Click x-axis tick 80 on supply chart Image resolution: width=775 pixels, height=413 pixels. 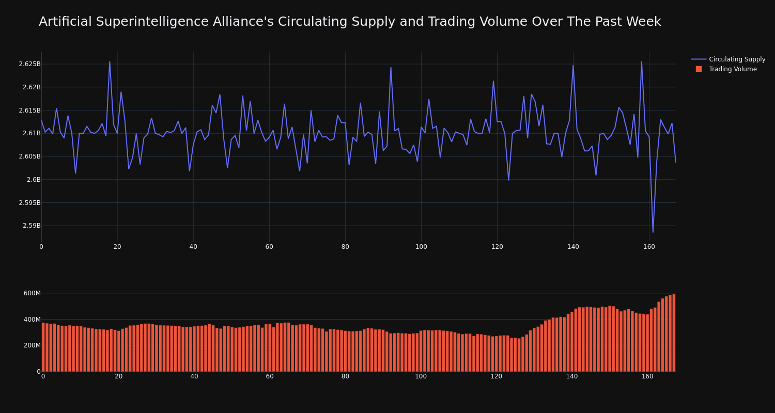click(345, 247)
